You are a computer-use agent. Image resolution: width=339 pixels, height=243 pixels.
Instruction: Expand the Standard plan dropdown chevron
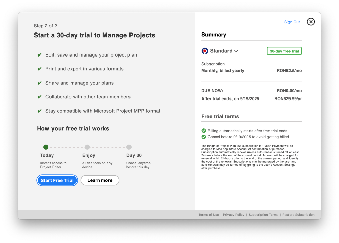pos(236,51)
